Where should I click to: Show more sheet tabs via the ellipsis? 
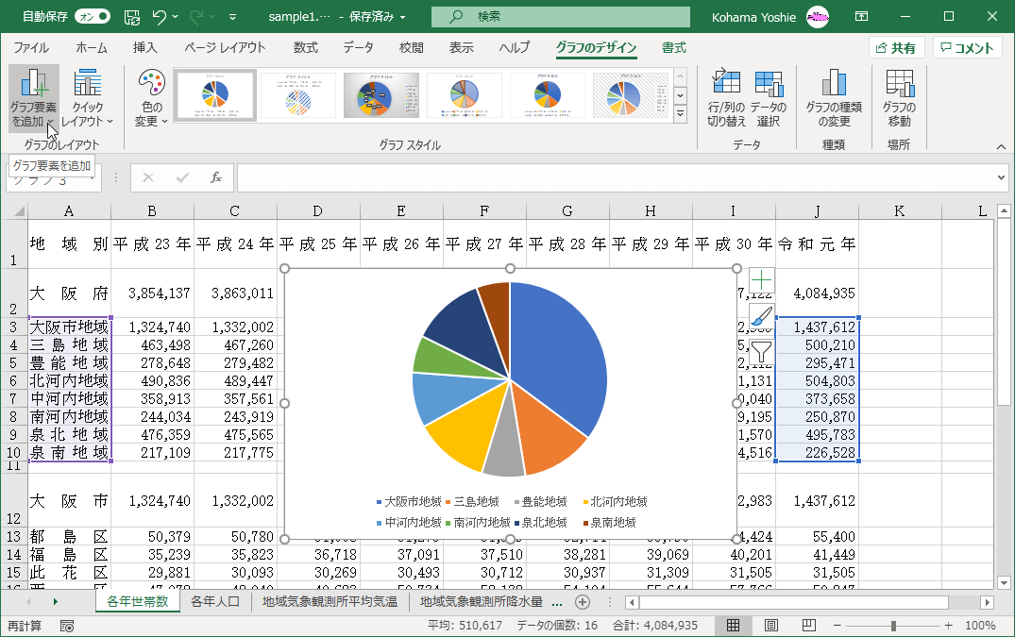pyautogui.click(x=557, y=602)
